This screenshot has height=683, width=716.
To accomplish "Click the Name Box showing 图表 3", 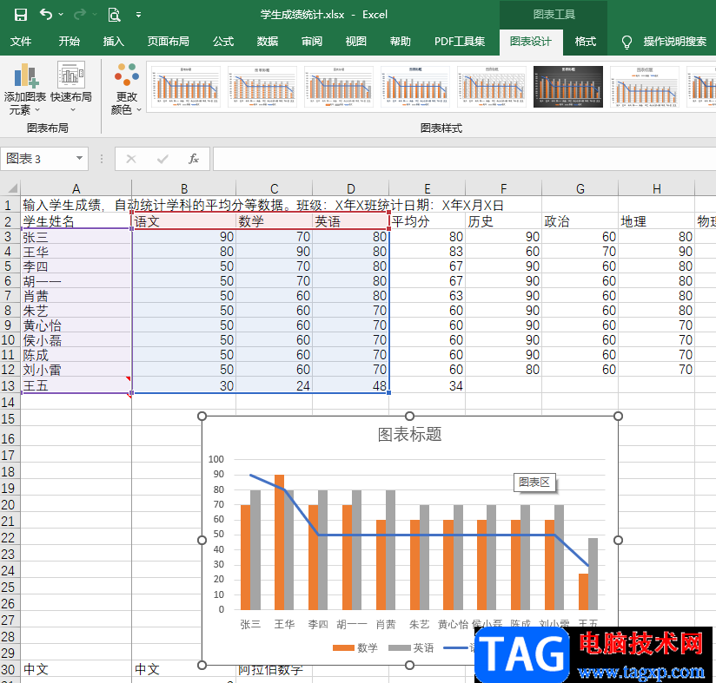I will (x=36, y=159).
